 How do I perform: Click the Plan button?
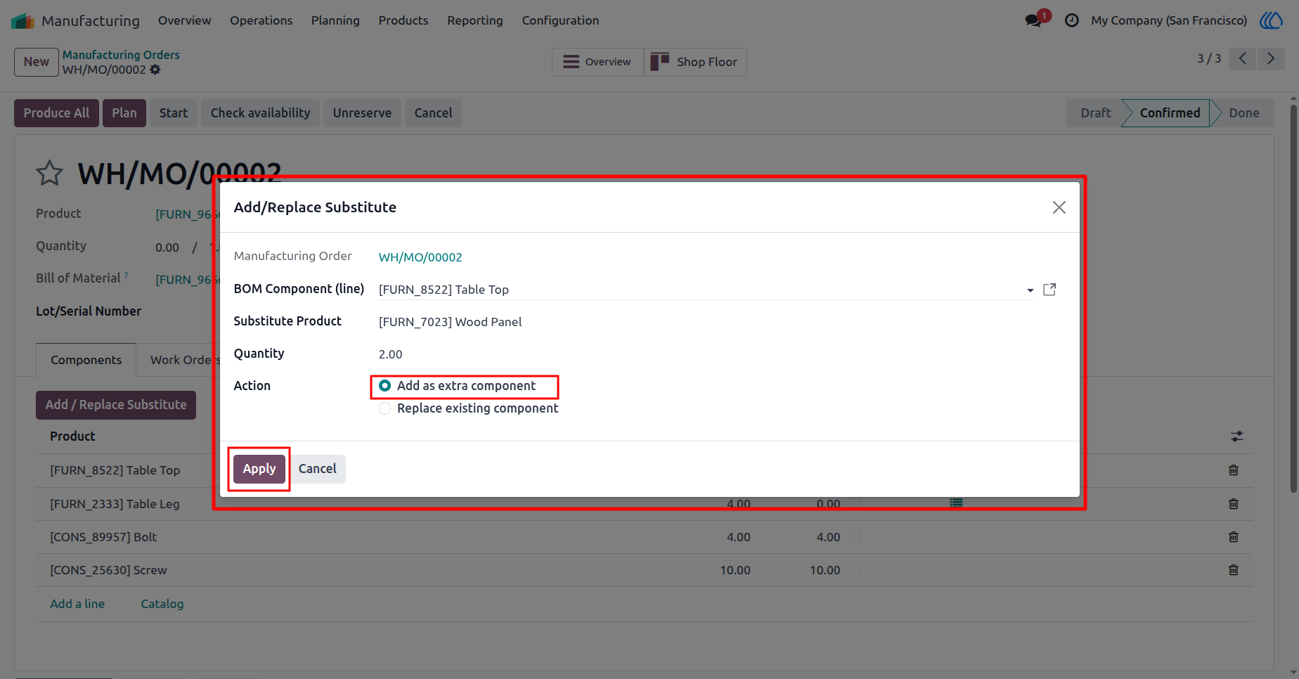click(x=124, y=113)
